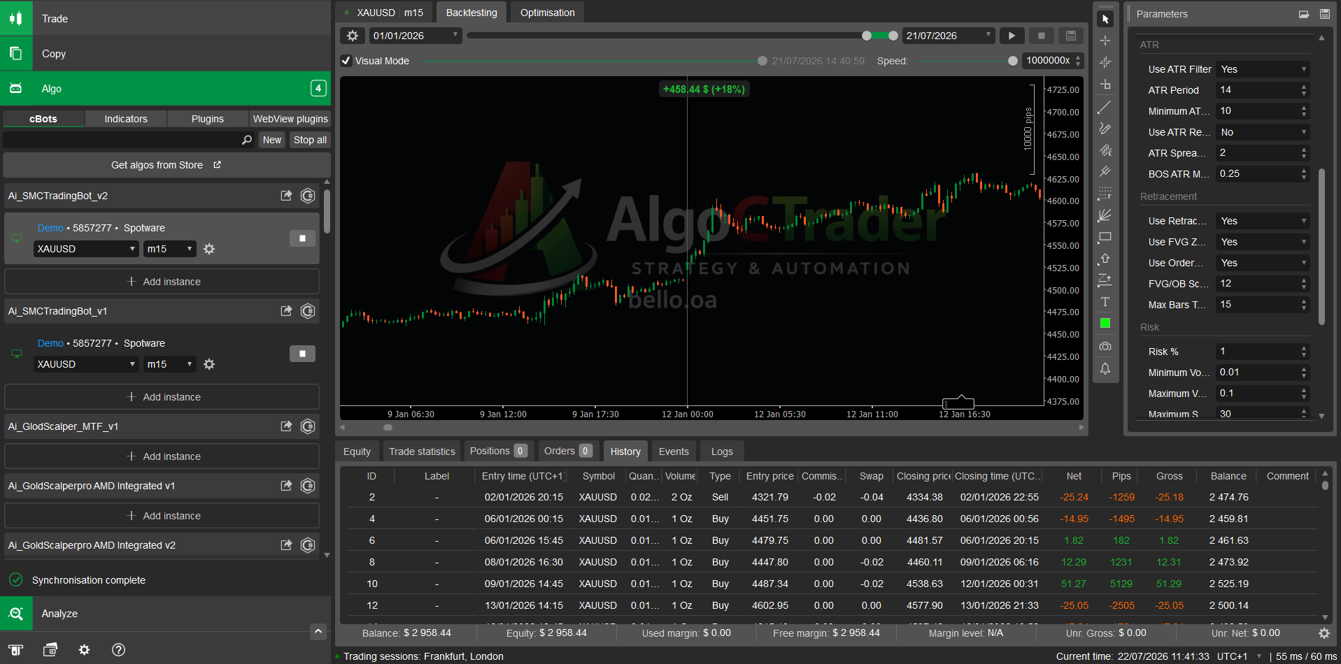This screenshot has height=664, width=1341.
Task: Open the Trade statistics tab
Action: 422,452
